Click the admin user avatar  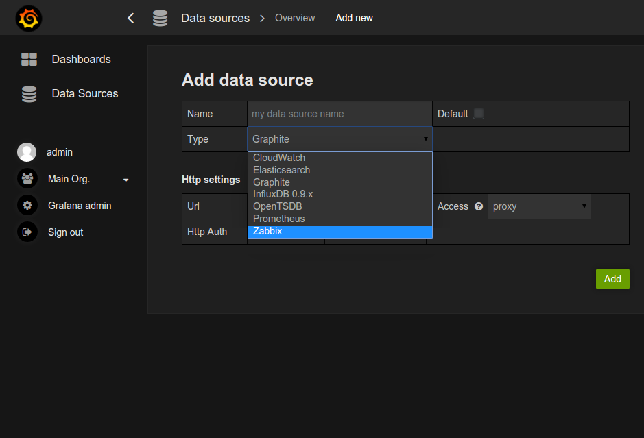(27, 152)
